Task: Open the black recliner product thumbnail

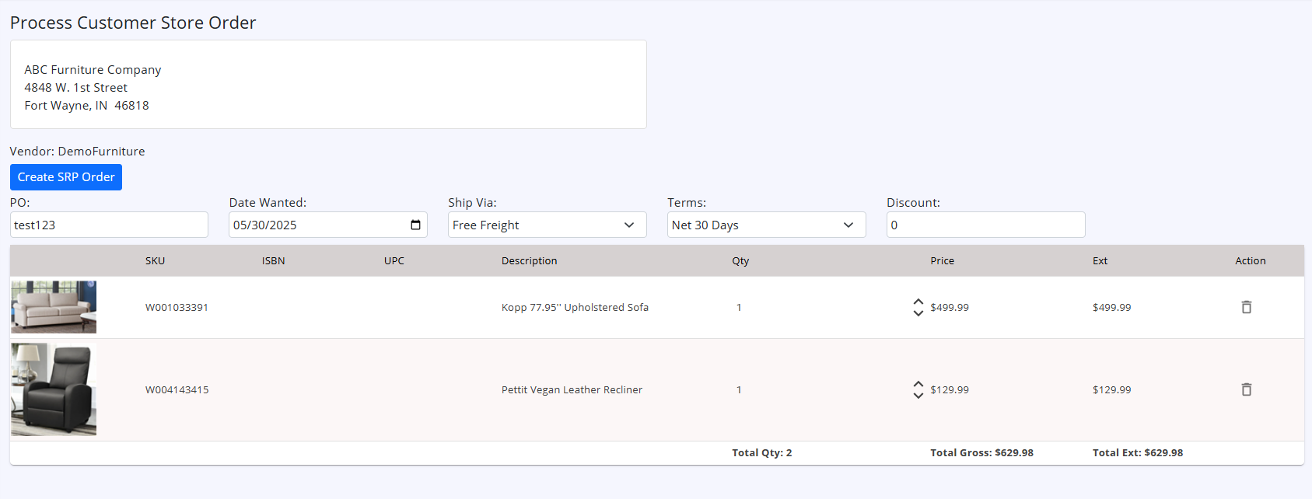Action: pos(54,389)
